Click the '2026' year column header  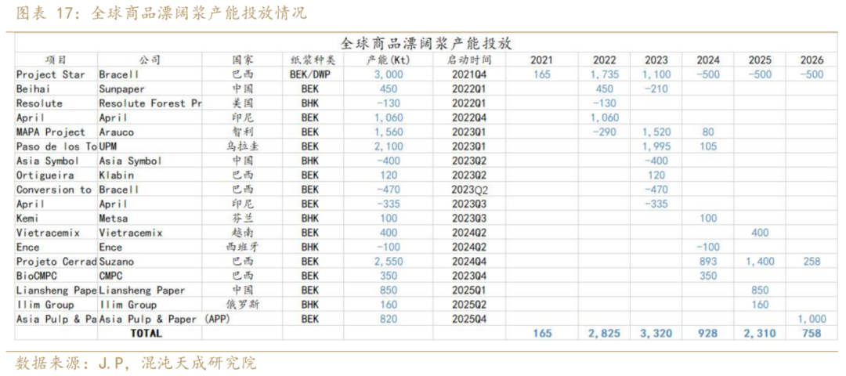[x=812, y=60]
